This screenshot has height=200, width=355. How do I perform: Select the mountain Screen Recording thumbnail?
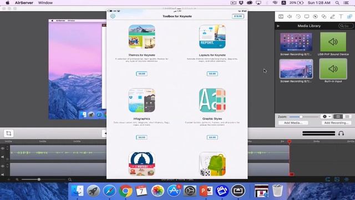coord(296,69)
